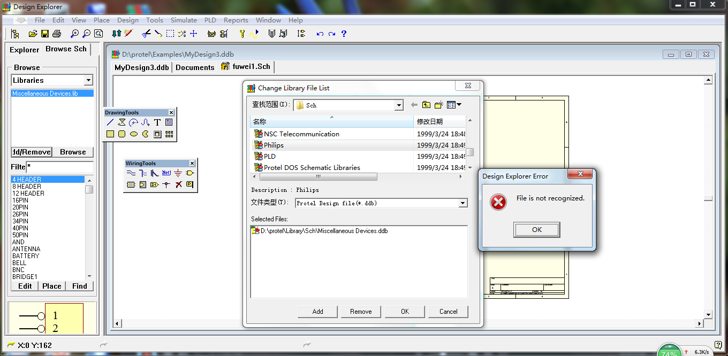The height and width of the screenshot is (356, 728).
Task: Click the Edit button below component list
Action: click(x=25, y=286)
